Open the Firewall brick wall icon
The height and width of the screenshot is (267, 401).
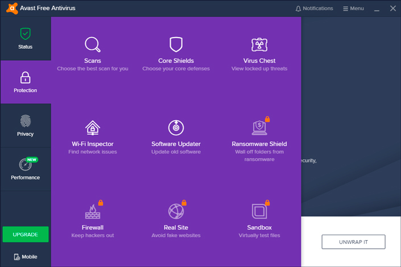coord(92,212)
